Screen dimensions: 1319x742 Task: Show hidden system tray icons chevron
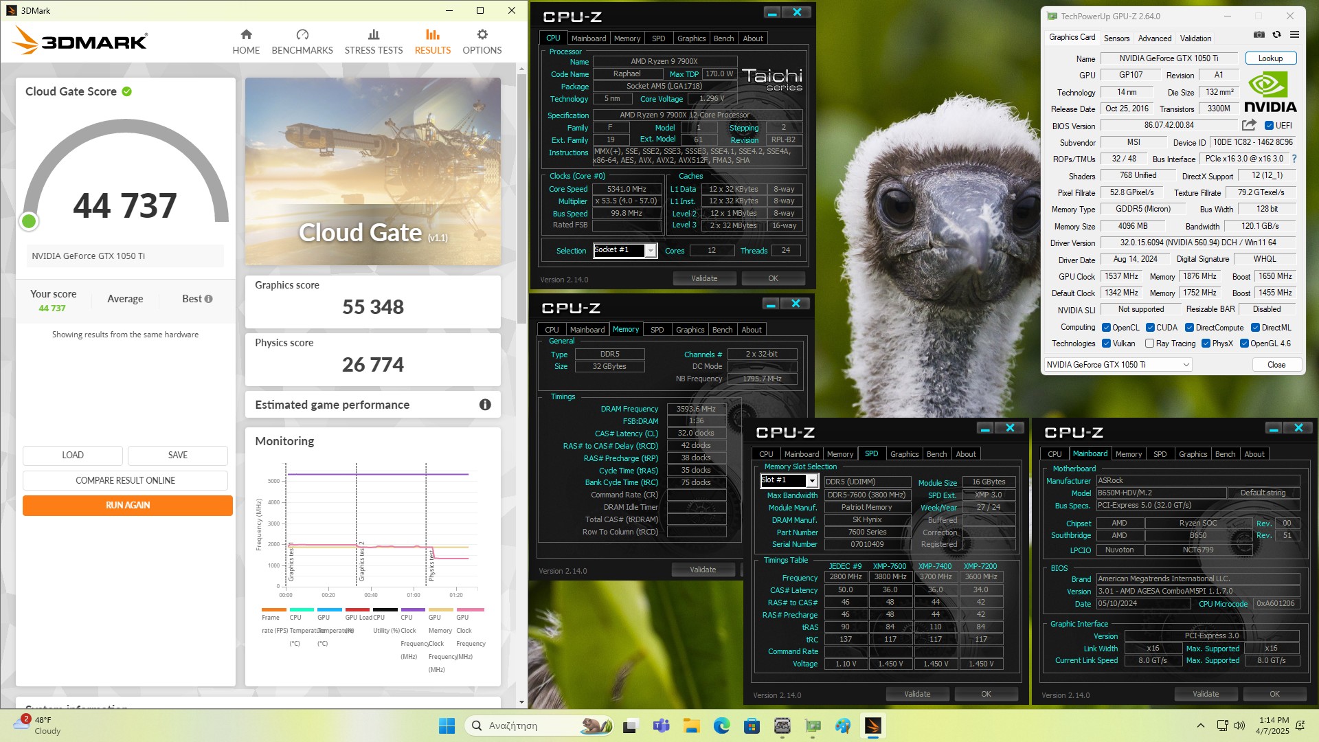(x=1200, y=726)
